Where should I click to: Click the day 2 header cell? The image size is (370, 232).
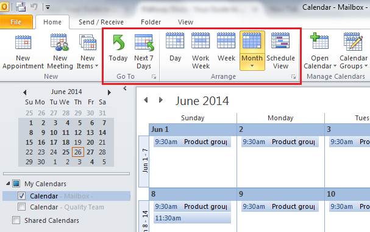tap(281, 129)
